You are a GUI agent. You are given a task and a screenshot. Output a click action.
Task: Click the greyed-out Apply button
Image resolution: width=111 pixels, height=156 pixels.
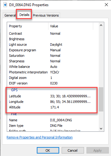(x=98, y=150)
